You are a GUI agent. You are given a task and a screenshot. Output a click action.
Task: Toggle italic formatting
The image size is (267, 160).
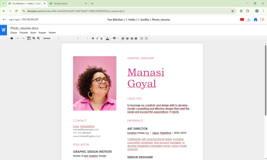tap(97, 38)
